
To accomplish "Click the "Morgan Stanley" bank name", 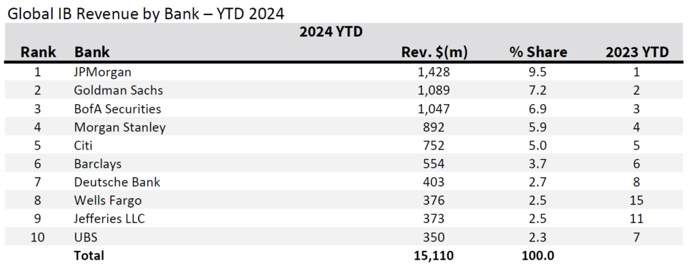I will click(x=120, y=127).
